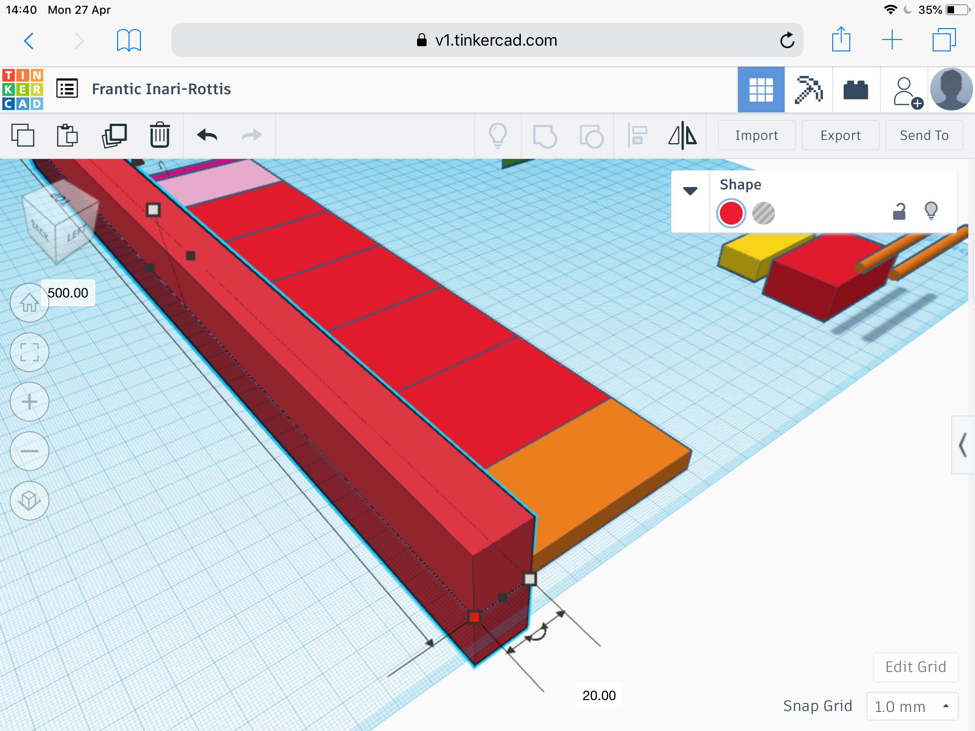This screenshot has width=975, height=731.
Task: Go back in Safari
Action: (x=29, y=40)
